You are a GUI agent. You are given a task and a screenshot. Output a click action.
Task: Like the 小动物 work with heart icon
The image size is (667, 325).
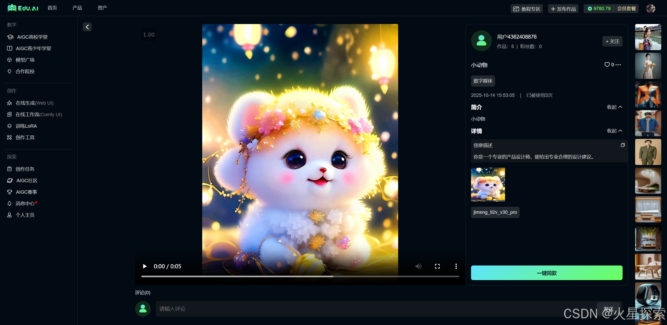(x=607, y=64)
